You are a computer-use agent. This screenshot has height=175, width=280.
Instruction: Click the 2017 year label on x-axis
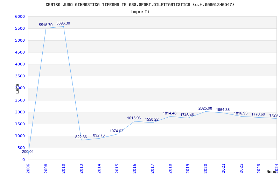pyautogui.click(x=152, y=168)
